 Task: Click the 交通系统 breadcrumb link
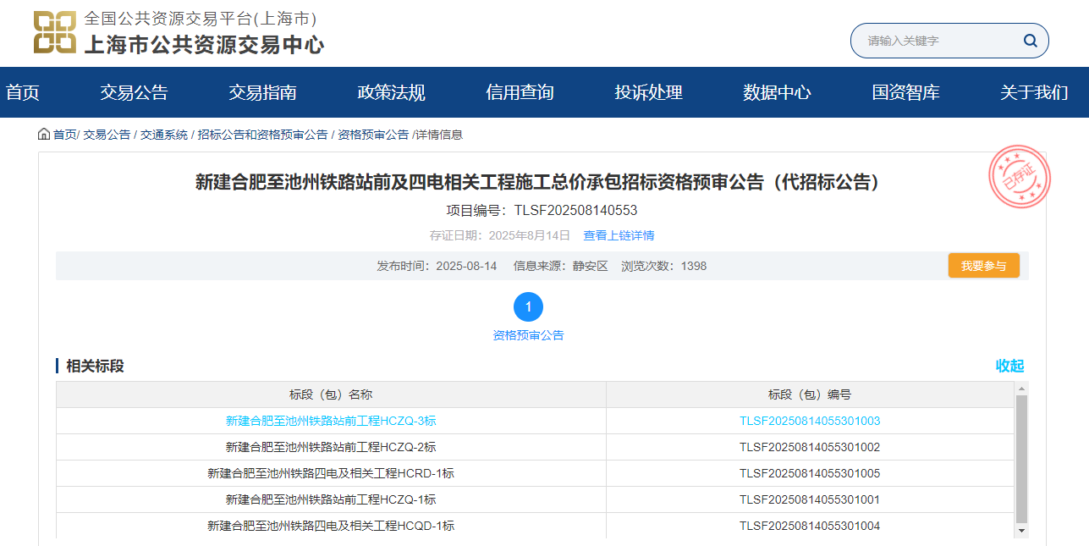[164, 135]
